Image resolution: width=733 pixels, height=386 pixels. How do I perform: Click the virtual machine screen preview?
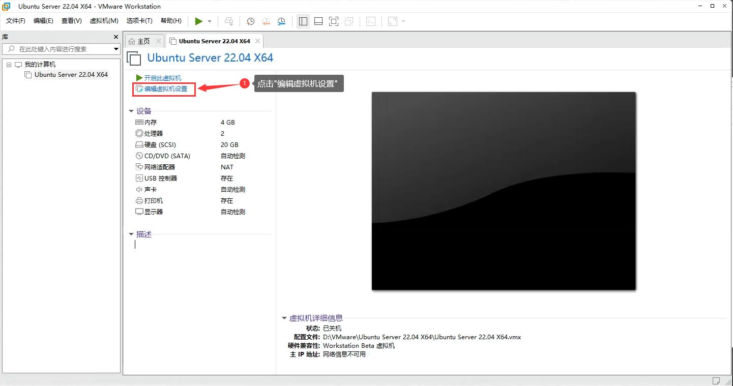point(504,191)
